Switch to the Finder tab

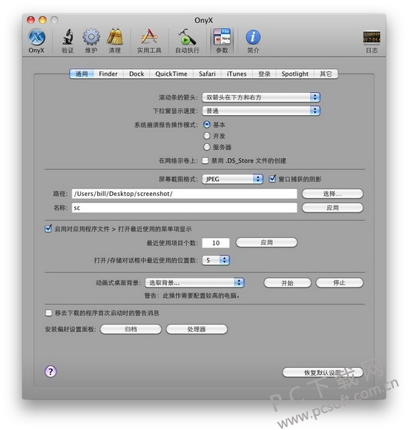pos(108,74)
